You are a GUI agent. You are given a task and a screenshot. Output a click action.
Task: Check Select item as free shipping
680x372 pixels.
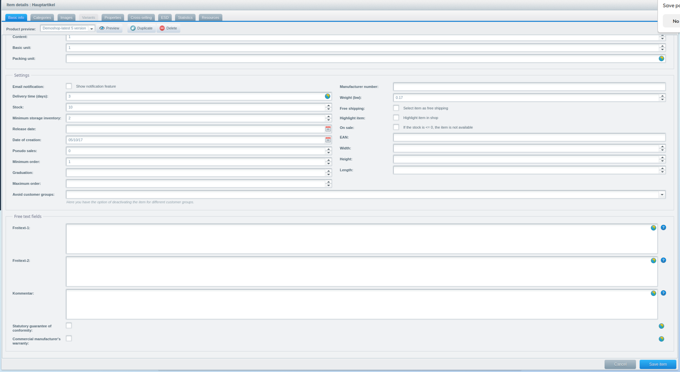(x=396, y=108)
